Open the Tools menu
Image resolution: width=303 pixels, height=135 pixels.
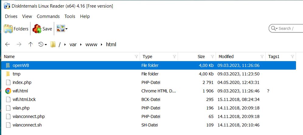pos(70,16)
